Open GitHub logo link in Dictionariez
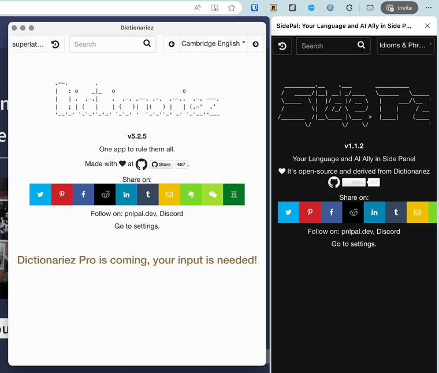 (142, 164)
